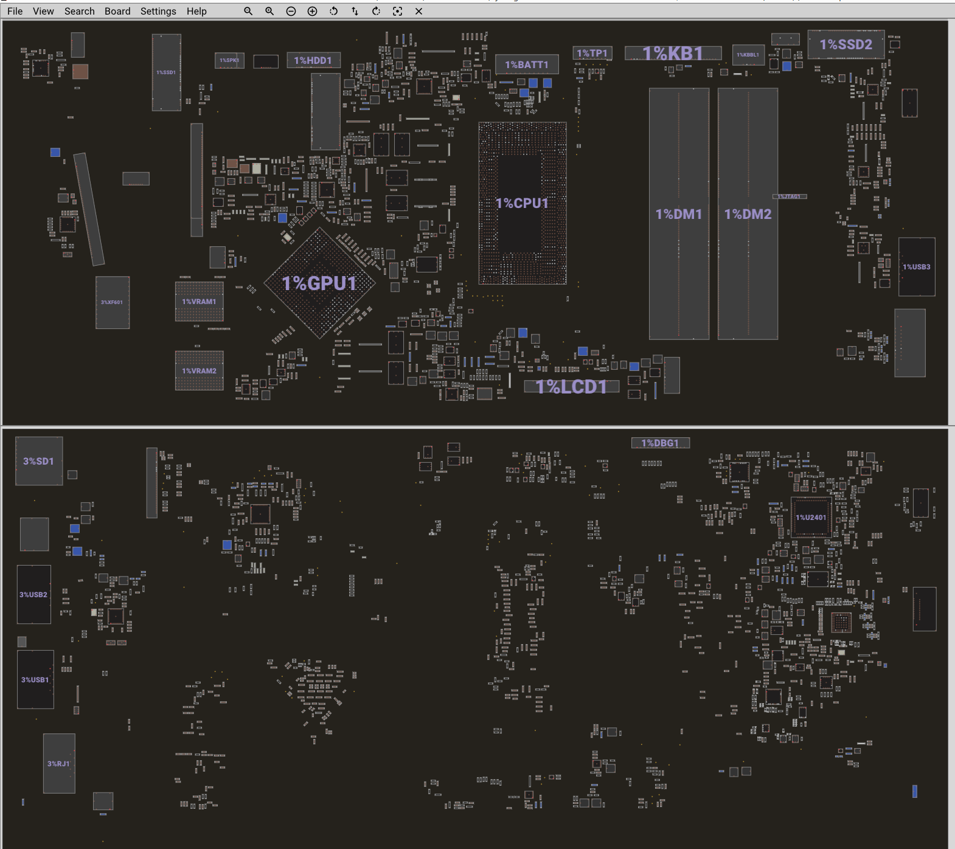Click the 1%DM1 memory slot

(x=679, y=214)
